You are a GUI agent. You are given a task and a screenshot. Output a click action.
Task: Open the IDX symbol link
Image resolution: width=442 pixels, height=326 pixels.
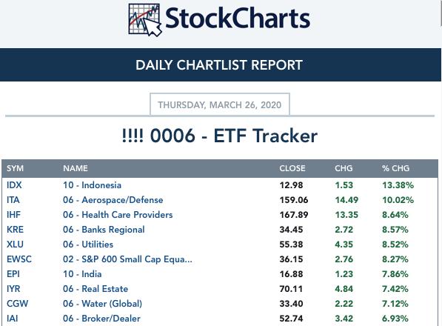coord(14,185)
